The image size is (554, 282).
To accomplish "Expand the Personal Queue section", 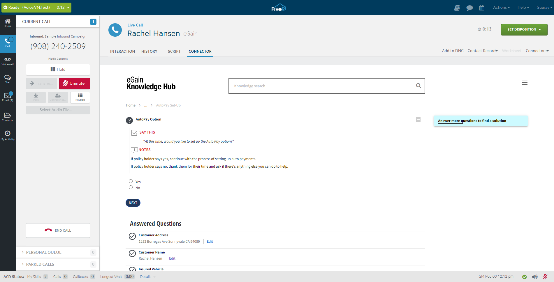I will pos(44,252).
